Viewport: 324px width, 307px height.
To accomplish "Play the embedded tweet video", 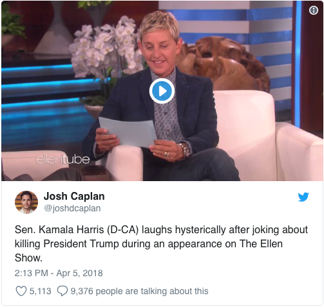I will (162, 91).
